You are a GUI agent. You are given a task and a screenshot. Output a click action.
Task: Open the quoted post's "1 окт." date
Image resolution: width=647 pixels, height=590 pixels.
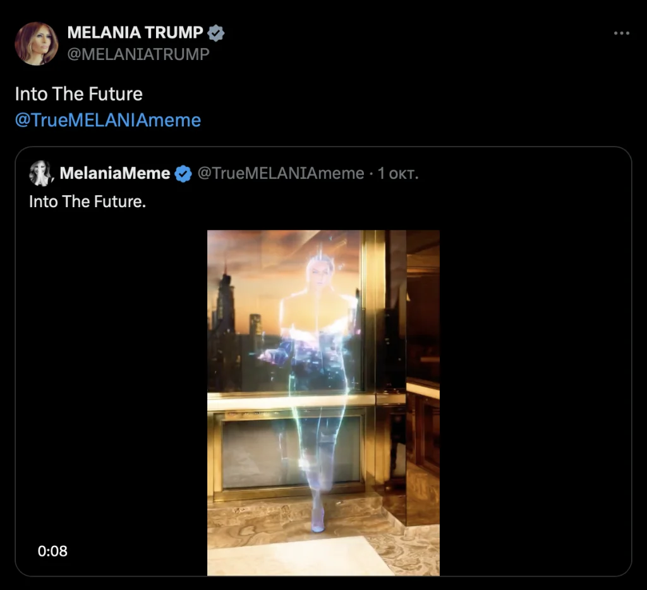[398, 174]
